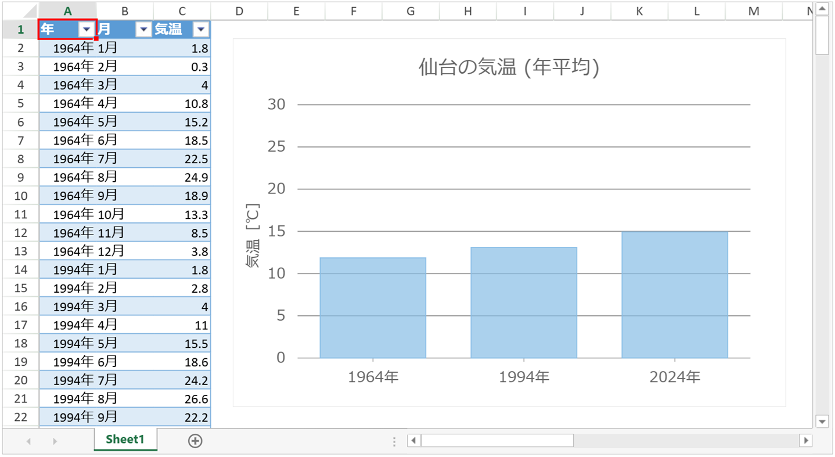
Task: Click the horizontal scrollbar right arrow
Action: [805, 441]
